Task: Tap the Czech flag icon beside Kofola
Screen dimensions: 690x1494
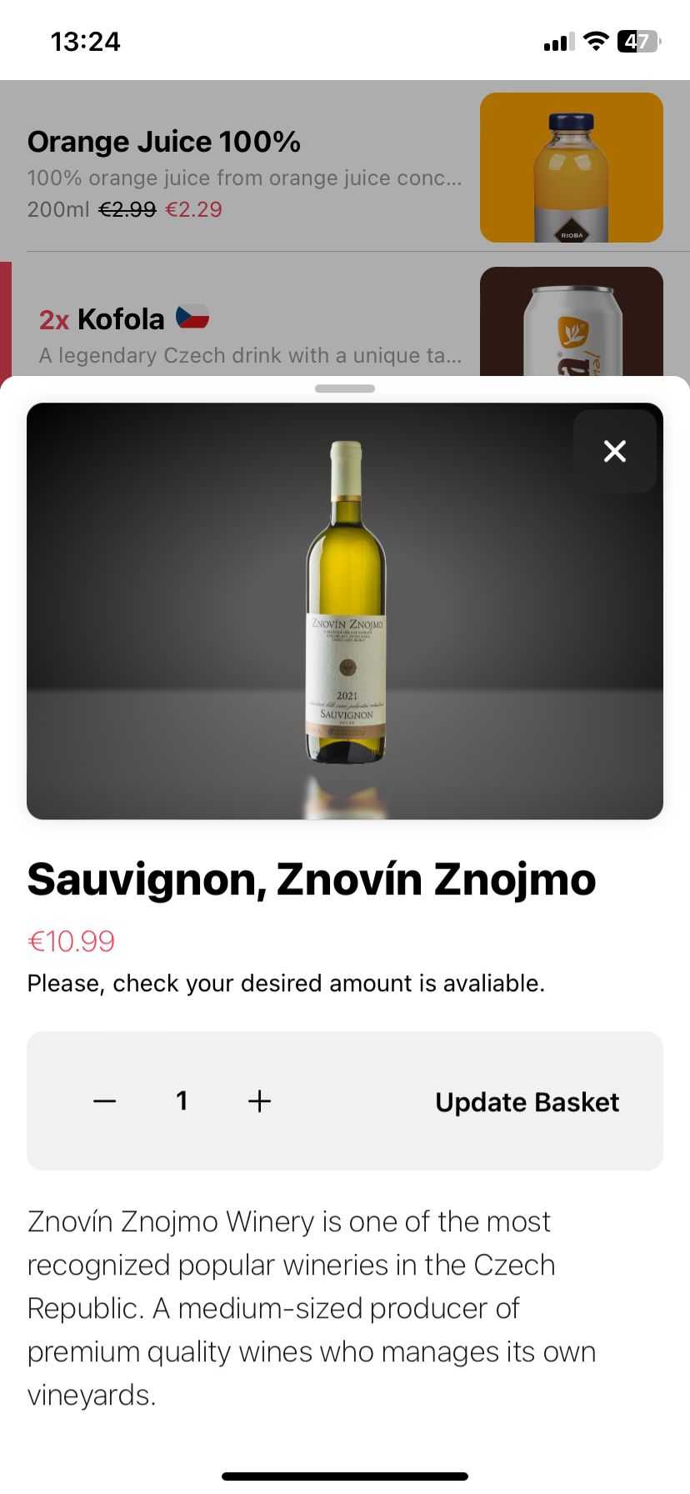Action: pyautogui.click(x=192, y=318)
